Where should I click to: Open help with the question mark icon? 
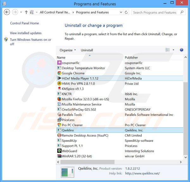(x=181, y=50)
